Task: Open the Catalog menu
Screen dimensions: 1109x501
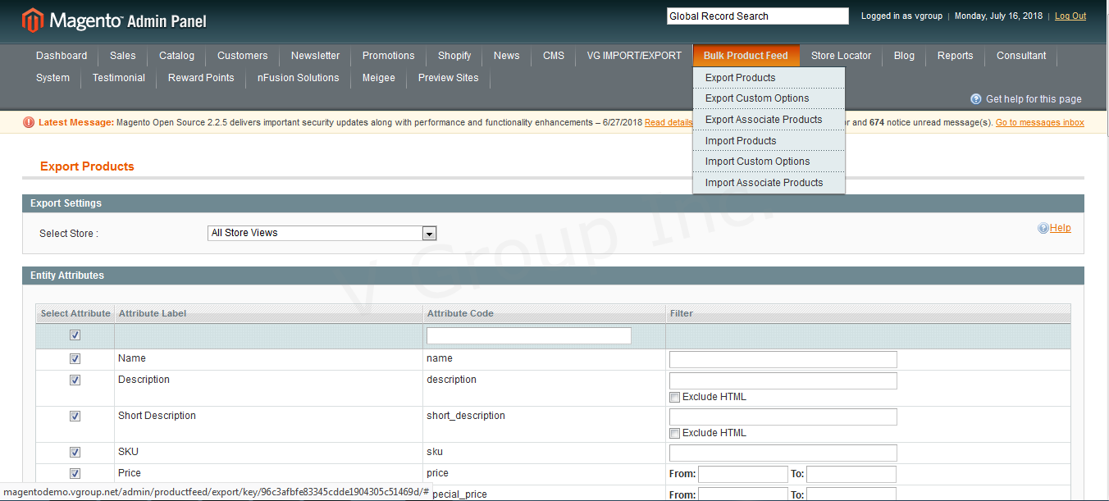Action: pos(176,56)
